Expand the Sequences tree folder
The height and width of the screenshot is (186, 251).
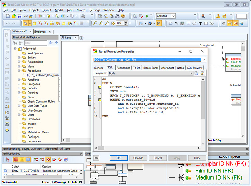[19, 141]
